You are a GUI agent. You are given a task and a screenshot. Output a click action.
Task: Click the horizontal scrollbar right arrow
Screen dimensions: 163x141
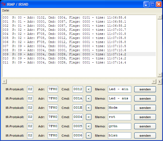(154, 81)
